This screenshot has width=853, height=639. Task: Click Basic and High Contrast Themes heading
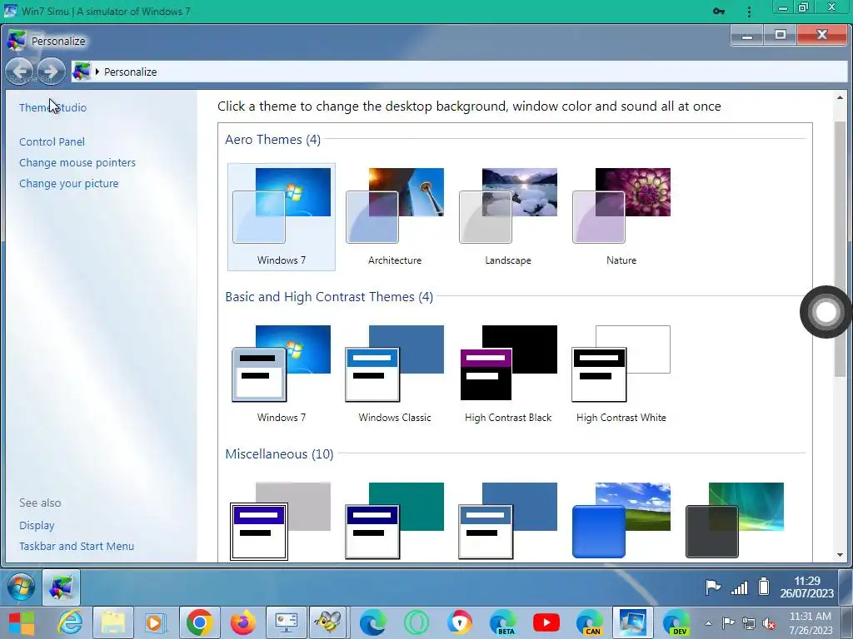click(x=329, y=297)
